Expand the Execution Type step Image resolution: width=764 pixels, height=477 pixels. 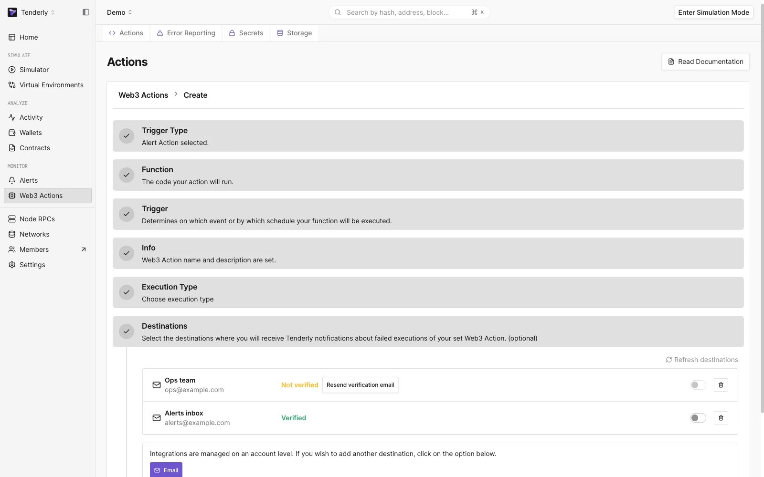click(x=428, y=292)
